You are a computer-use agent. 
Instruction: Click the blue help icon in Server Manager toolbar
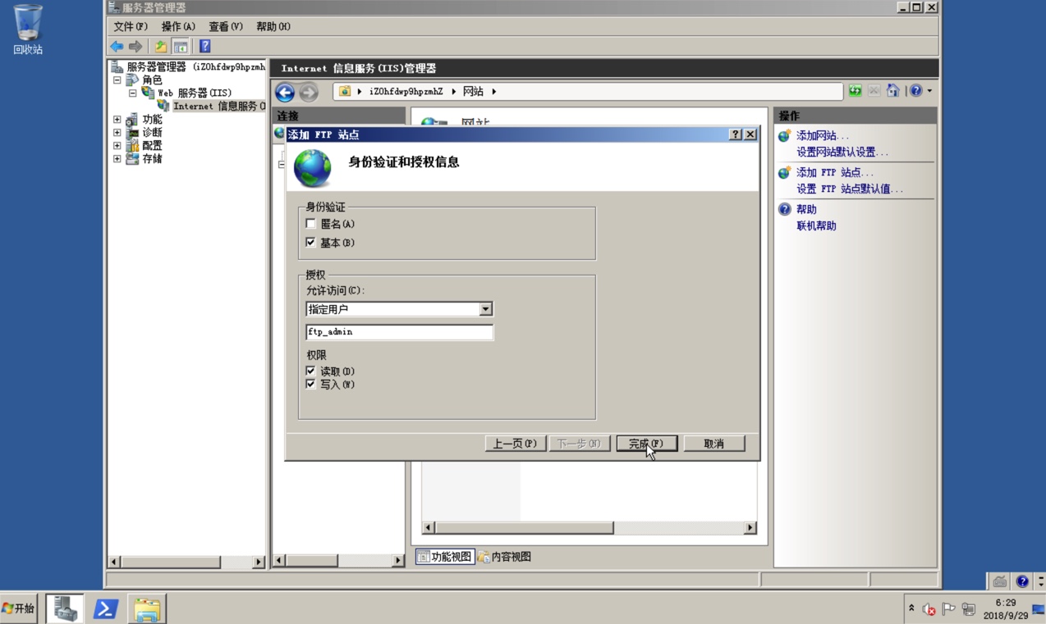click(205, 47)
